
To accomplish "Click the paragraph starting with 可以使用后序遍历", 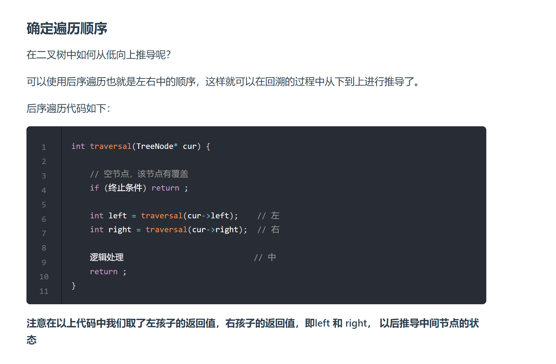I will [223, 82].
